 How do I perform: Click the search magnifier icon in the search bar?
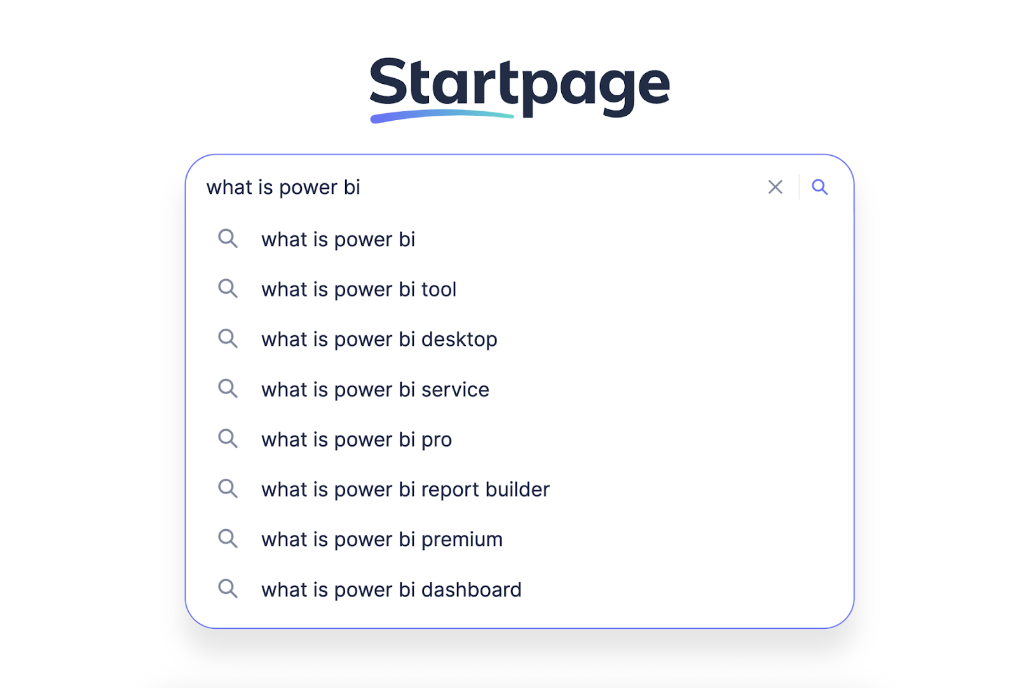click(820, 187)
